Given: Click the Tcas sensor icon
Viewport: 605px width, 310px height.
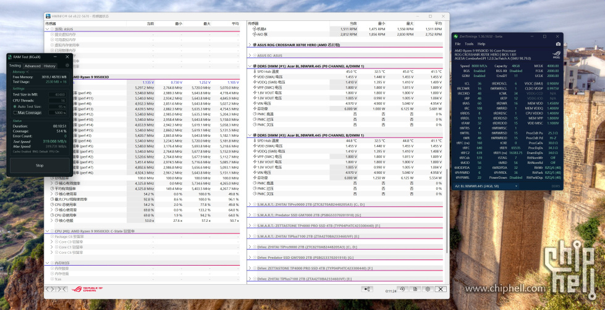Looking at the screenshot, I should click(x=53, y=279).
